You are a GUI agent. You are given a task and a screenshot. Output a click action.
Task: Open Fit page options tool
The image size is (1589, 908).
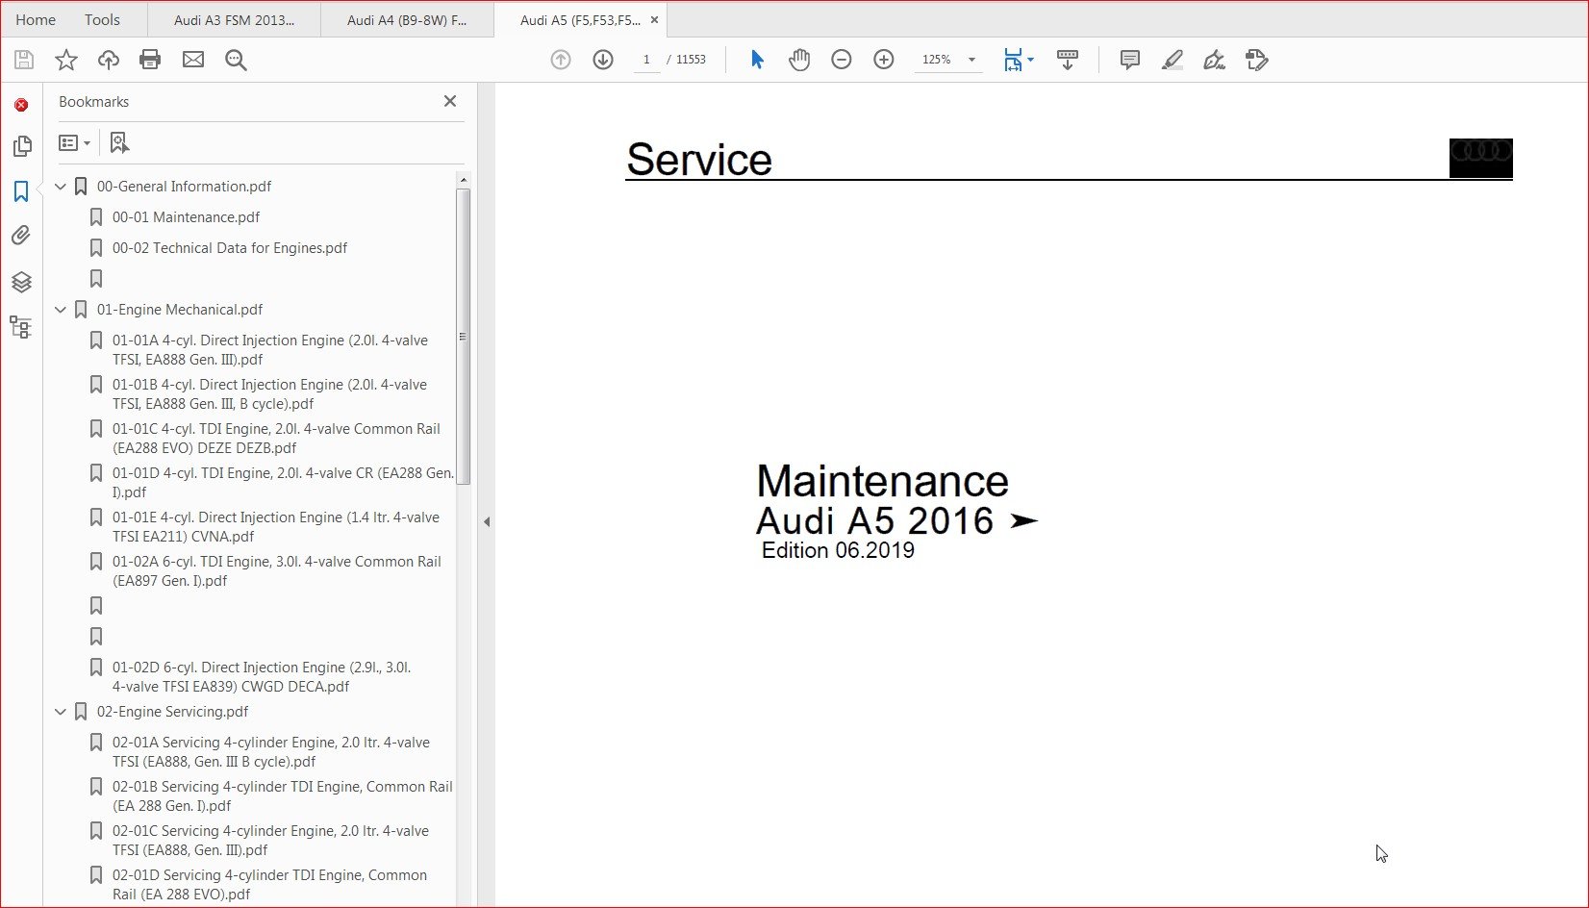tap(1018, 60)
